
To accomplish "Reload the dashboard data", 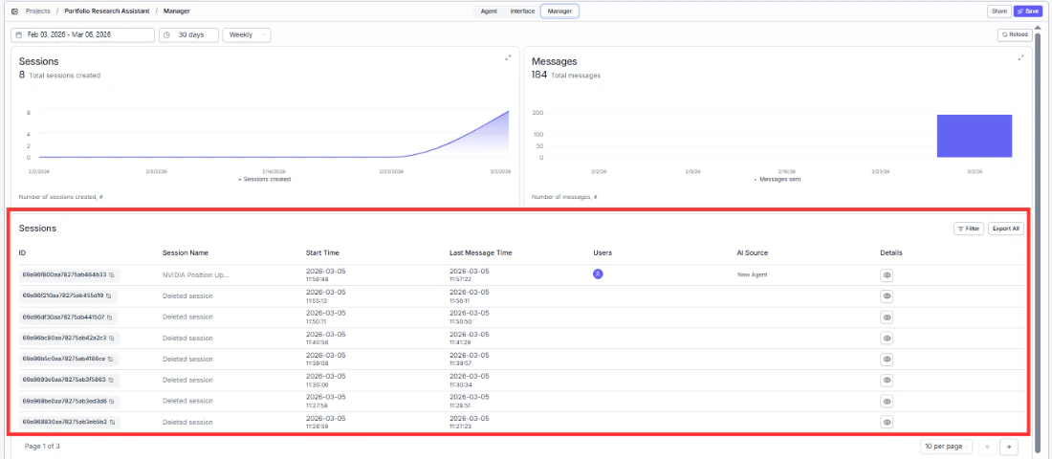I will [x=1015, y=34].
